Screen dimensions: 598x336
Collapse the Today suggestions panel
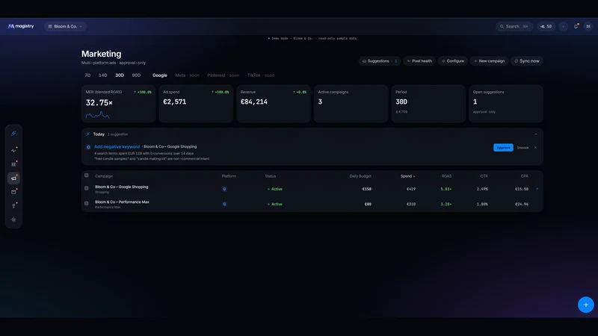tap(536, 134)
